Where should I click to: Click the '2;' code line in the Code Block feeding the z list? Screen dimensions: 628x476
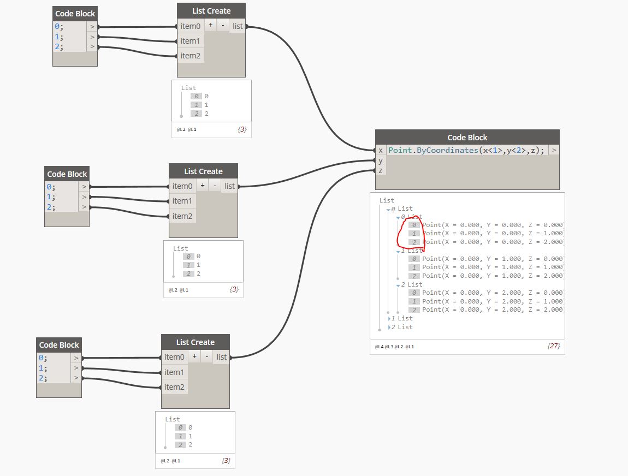[43, 378]
